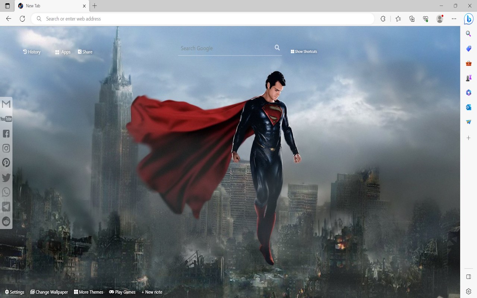Add a site with the sidebar plus button
The image size is (477, 298).
(469, 138)
